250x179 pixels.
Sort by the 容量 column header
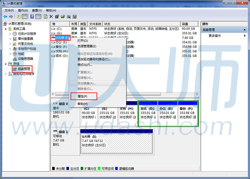(189, 24)
